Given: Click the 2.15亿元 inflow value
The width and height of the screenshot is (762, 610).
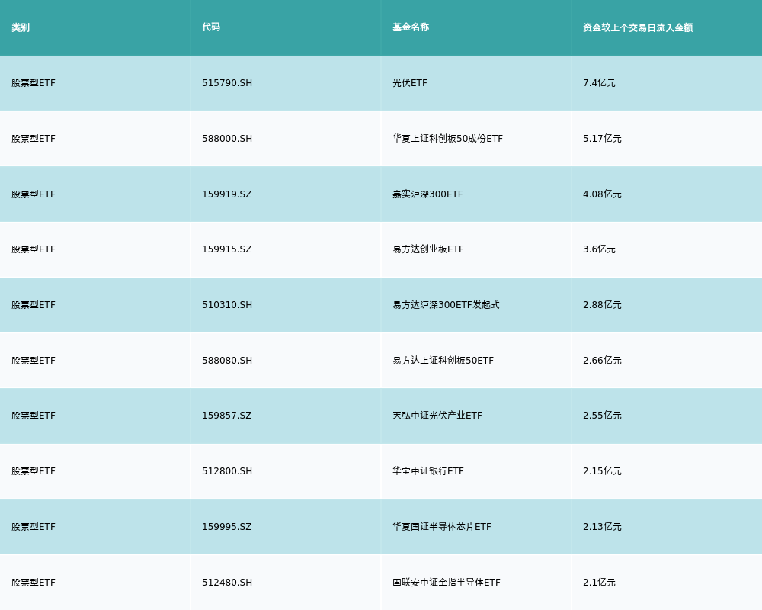Looking at the screenshot, I should click(602, 471).
